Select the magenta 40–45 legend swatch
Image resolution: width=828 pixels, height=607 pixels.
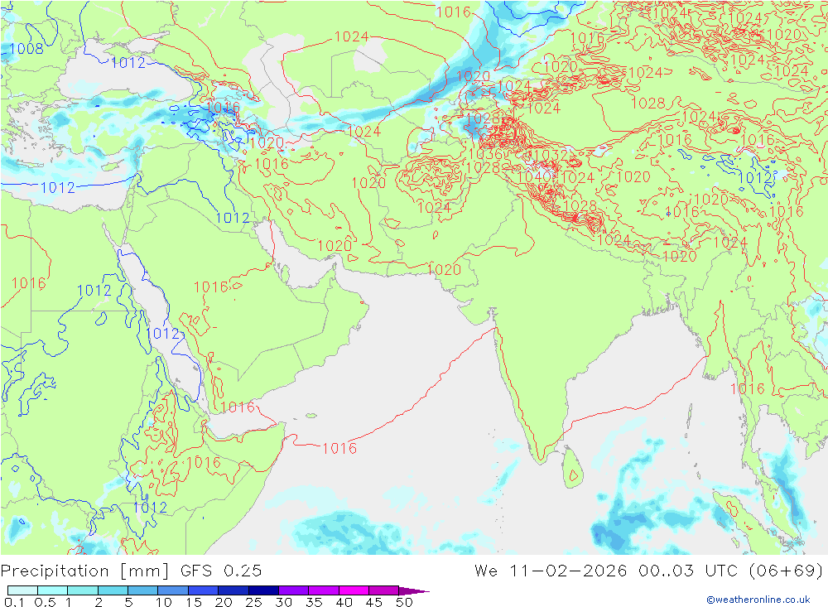[354, 590]
